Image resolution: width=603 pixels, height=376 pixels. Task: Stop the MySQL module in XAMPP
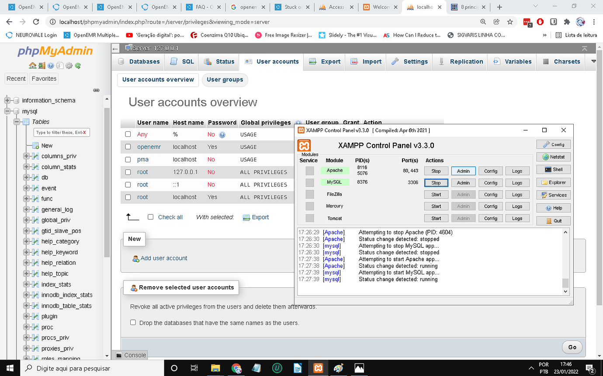436,182
